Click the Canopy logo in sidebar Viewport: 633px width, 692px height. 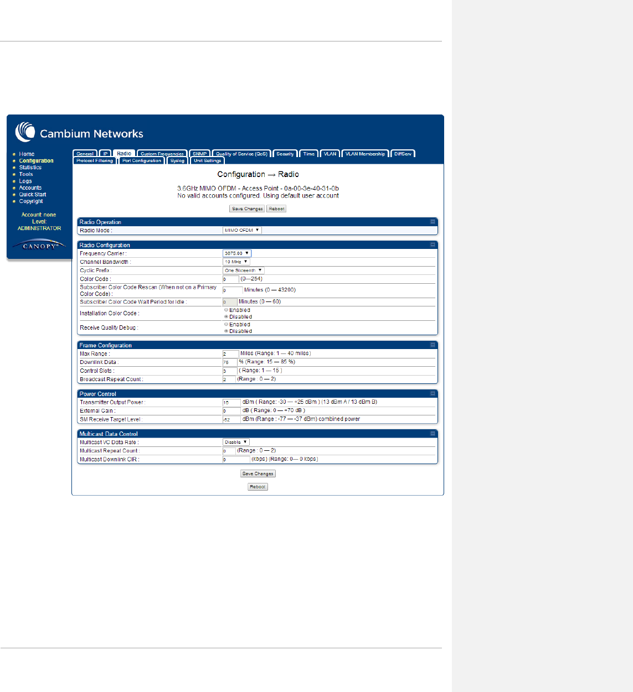(x=39, y=246)
